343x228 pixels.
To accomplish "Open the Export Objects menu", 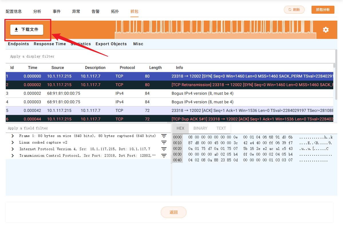I will (111, 44).
